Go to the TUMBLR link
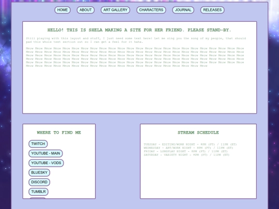The image size is (279, 209). (38, 192)
